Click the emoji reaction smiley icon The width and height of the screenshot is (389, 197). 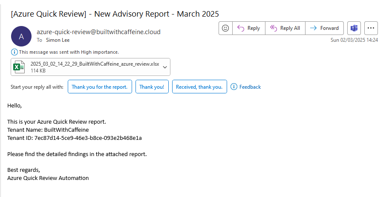point(225,28)
